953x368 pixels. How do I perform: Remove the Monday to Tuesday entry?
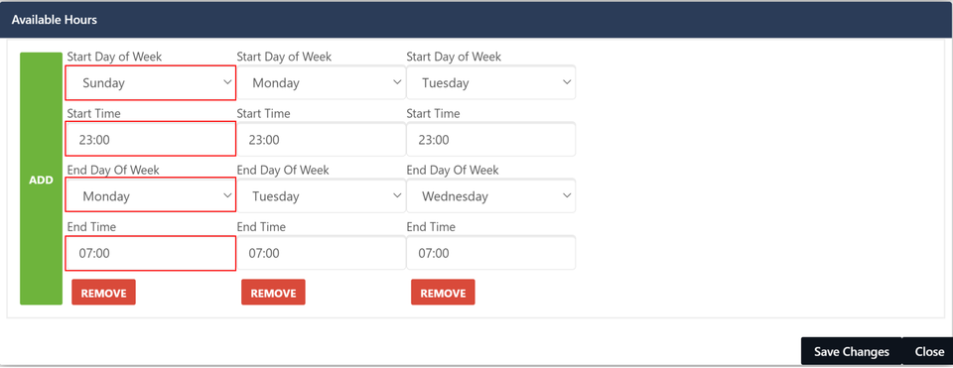[x=273, y=292]
